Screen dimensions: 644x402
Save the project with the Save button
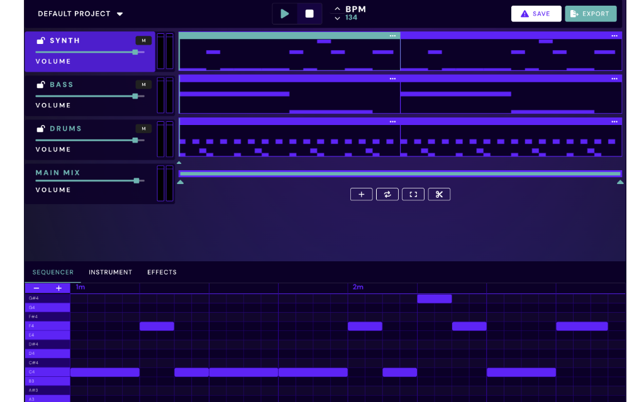point(536,14)
